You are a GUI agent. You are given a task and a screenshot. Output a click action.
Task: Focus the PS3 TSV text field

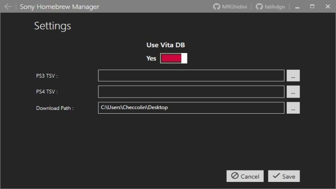click(x=191, y=75)
